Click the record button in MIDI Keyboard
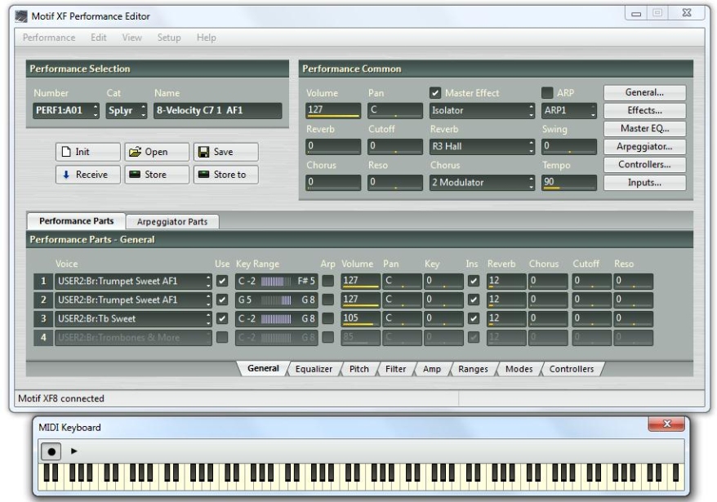This screenshot has height=502, width=717. coord(51,451)
